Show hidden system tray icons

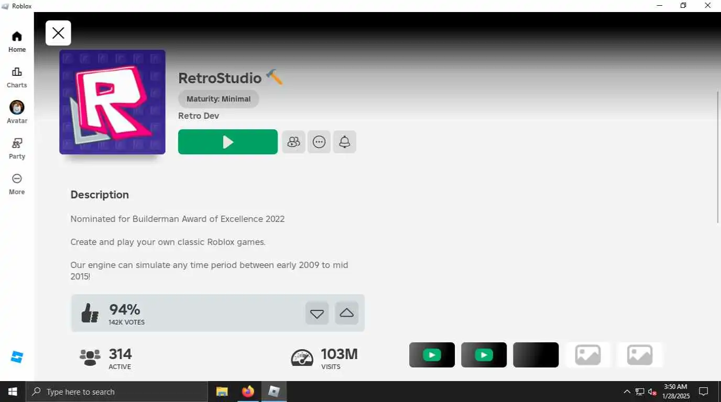point(627,392)
